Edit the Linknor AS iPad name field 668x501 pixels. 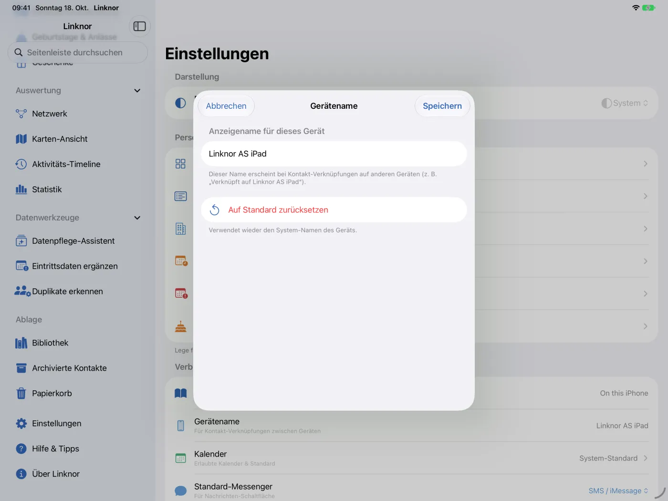(x=334, y=154)
